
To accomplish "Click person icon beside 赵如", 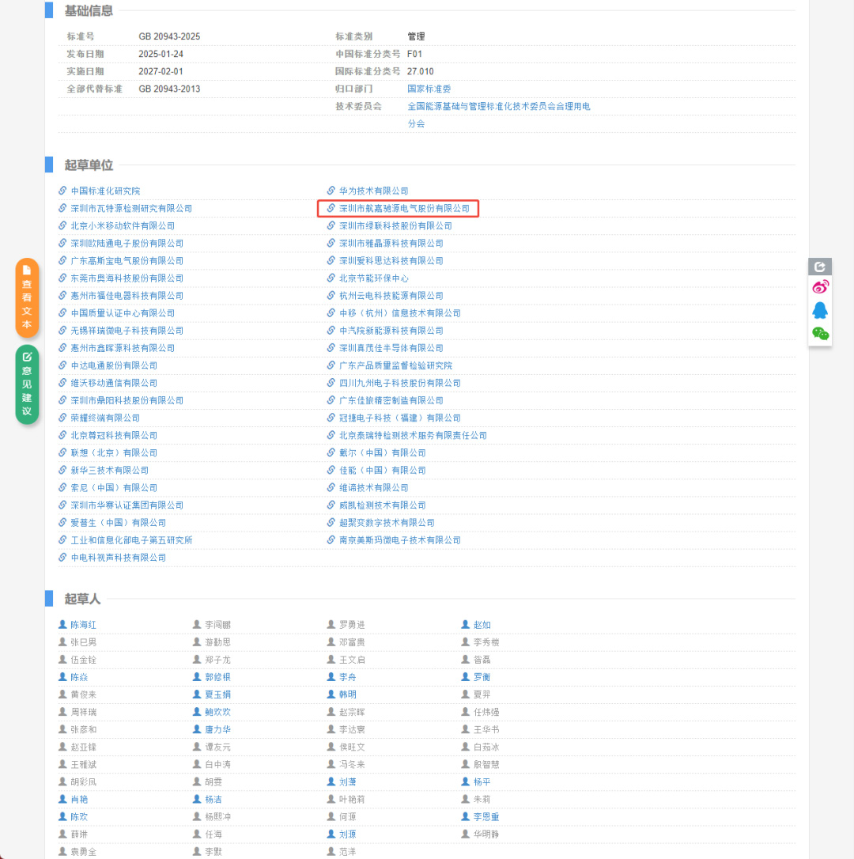I will [467, 624].
